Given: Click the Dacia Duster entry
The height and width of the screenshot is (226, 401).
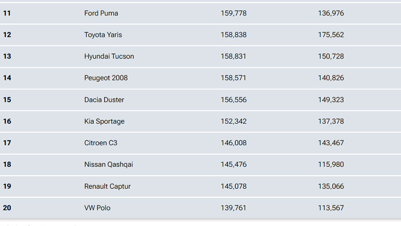Looking at the screenshot, I should [104, 100].
